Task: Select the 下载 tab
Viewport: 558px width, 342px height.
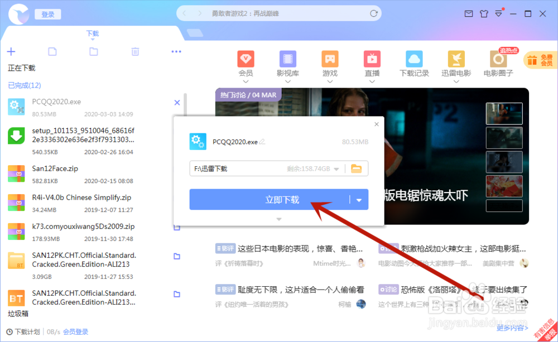Action: click(93, 33)
